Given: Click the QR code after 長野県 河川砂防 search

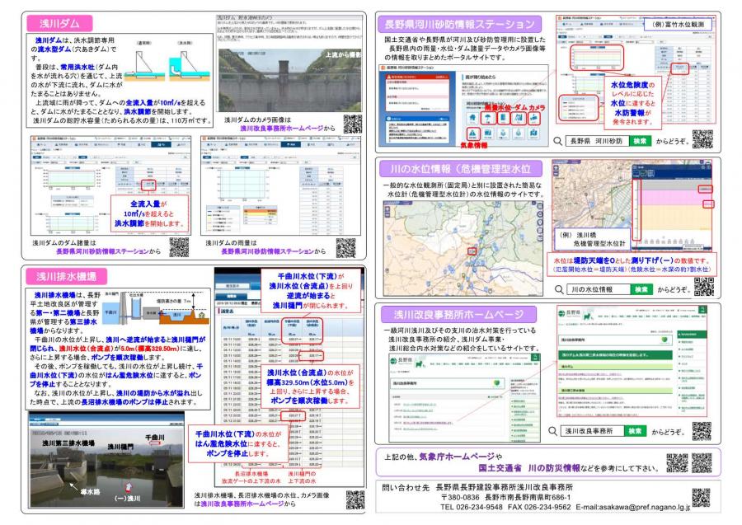Looking at the screenshot, I should coord(702,139).
